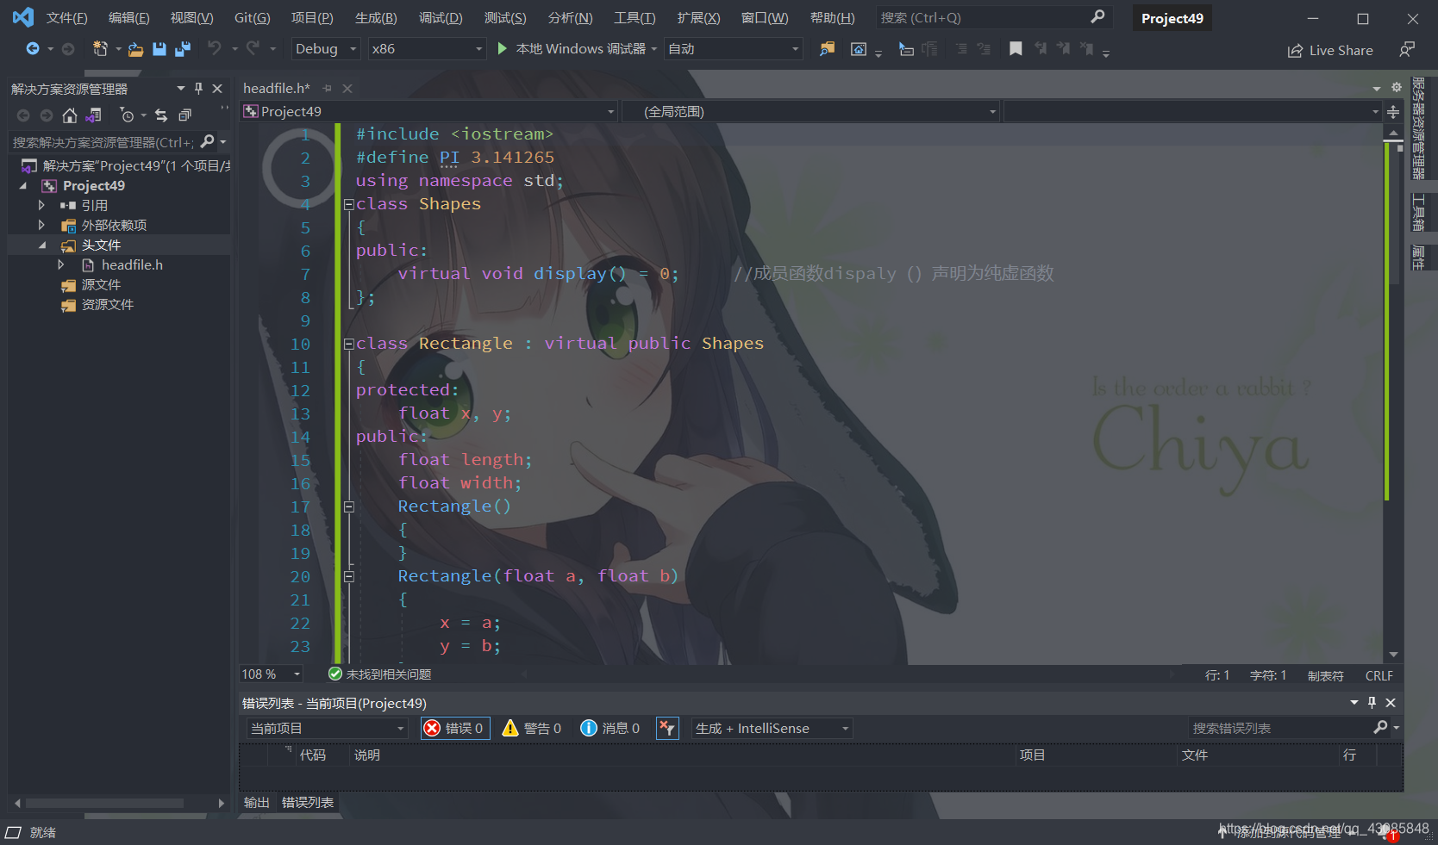
Task: Expand the 引用 node in Solution Explorer
Action: click(41, 205)
